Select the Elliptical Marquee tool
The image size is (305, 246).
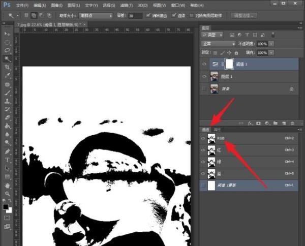click(7, 42)
